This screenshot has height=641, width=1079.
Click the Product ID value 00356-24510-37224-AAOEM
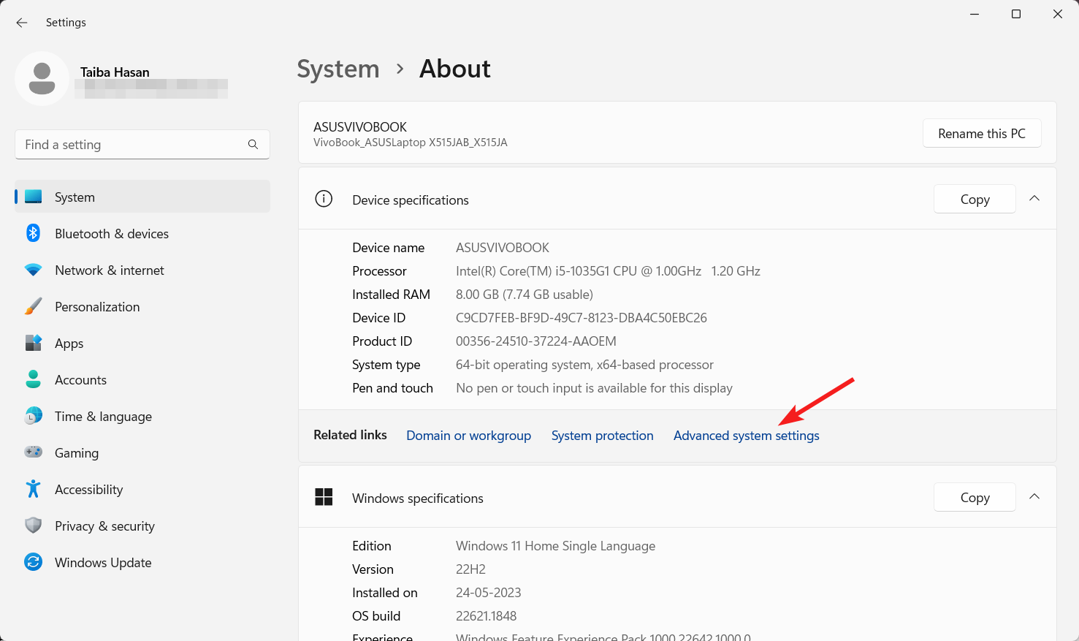[536, 341]
